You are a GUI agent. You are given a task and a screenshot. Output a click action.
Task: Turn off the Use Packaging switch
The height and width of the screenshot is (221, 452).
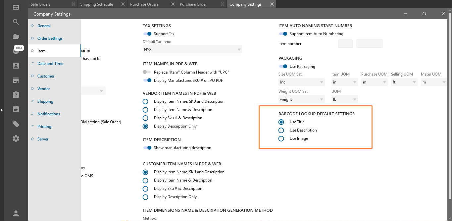[x=283, y=67]
